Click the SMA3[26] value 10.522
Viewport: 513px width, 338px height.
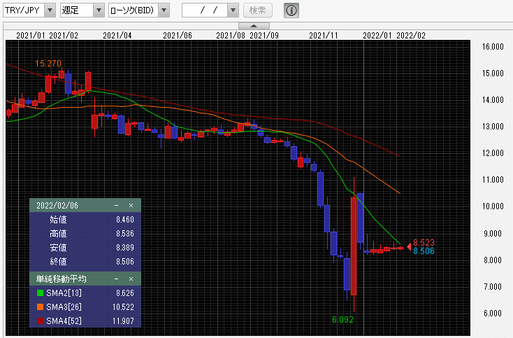tap(123, 307)
